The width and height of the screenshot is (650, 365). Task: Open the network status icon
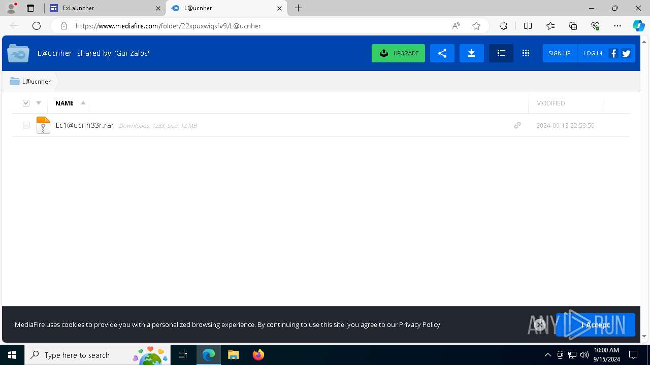572,355
